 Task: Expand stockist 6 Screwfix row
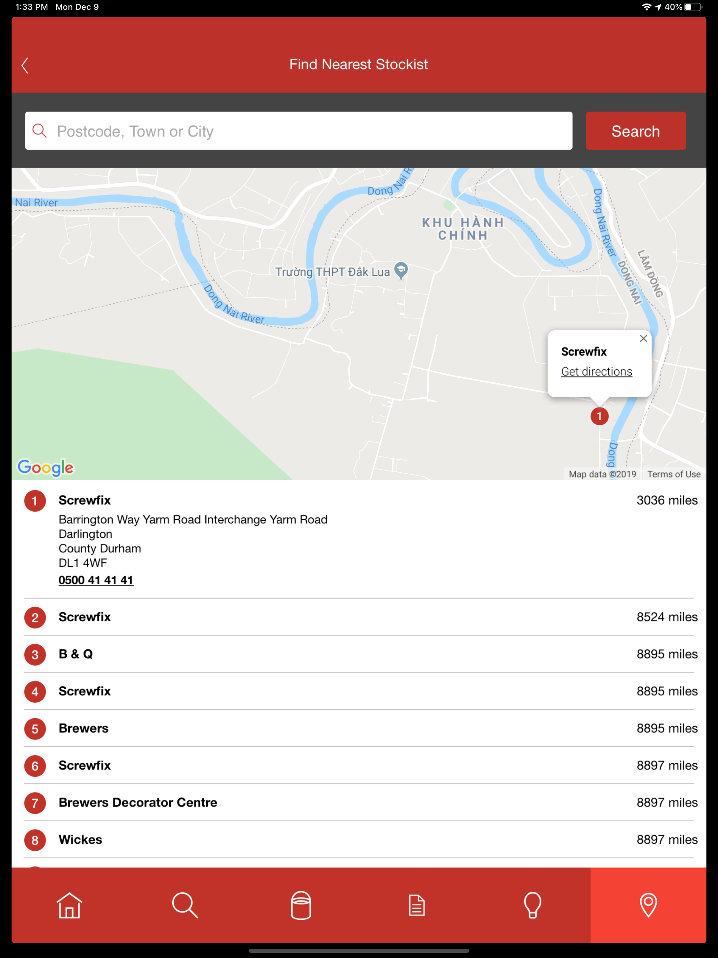359,765
